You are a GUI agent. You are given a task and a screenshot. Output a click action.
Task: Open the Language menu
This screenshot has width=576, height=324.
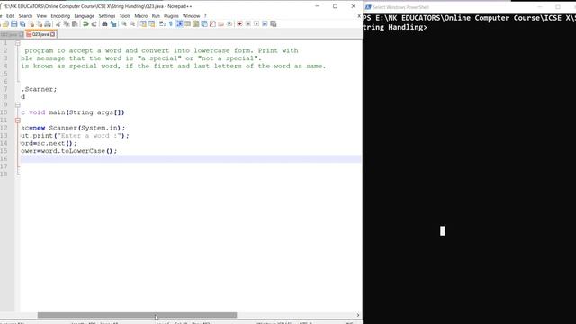(x=84, y=16)
